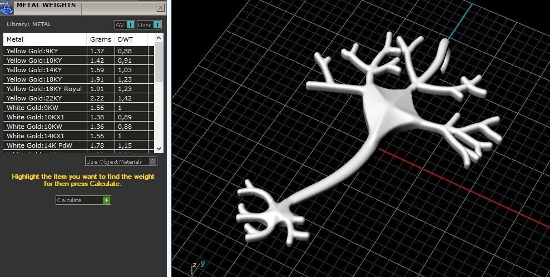The width and height of the screenshot is (550, 277).
Task: Select the white neuron model in the viewport
Action: (x=386, y=109)
